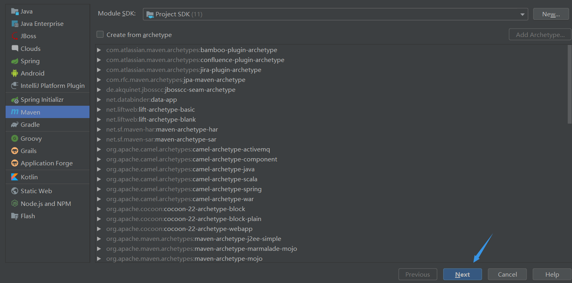Select cocoon-22-archetype-webapp row text

click(x=179, y=229)
